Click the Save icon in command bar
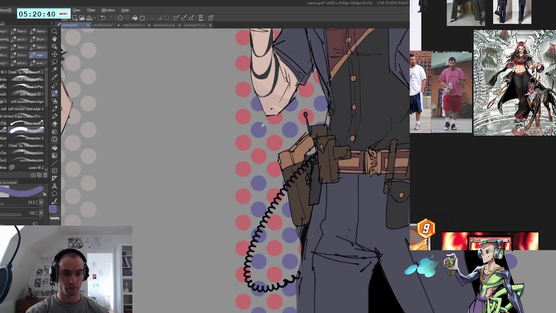 (x=89, y=18)
